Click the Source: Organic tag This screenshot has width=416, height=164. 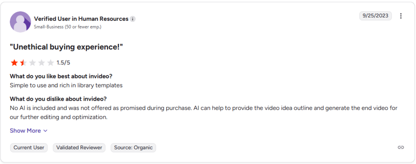click(x=133, y=148)
